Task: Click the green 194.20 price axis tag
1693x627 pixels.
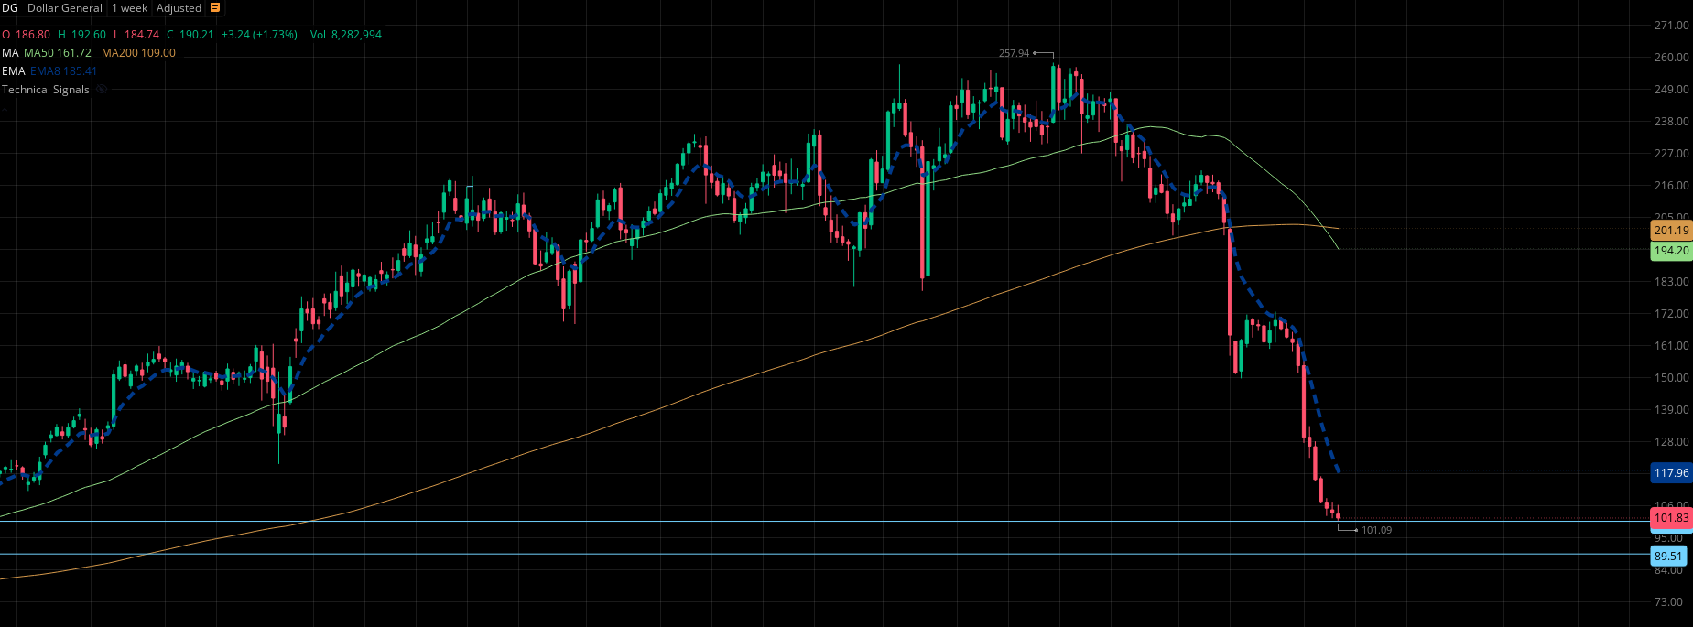Action: tap(1671, 251)
